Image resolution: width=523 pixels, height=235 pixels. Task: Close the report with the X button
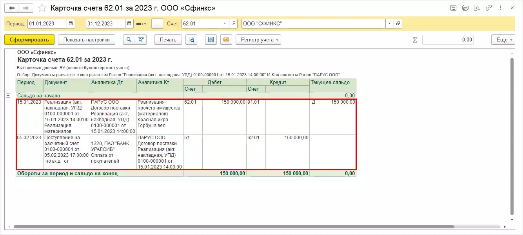pos(512,8)
